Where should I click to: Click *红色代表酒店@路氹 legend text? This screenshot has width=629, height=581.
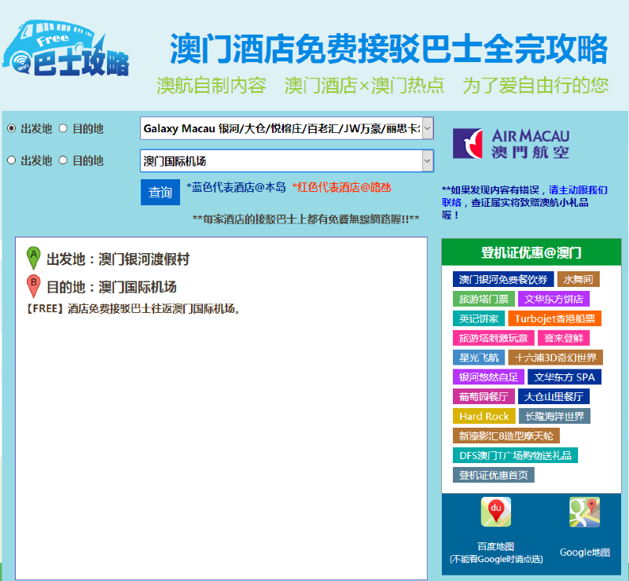coord(341,187)
